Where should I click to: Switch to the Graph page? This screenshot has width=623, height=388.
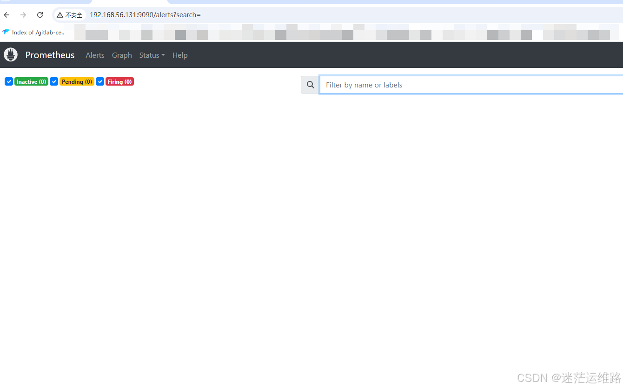point(122,55)
